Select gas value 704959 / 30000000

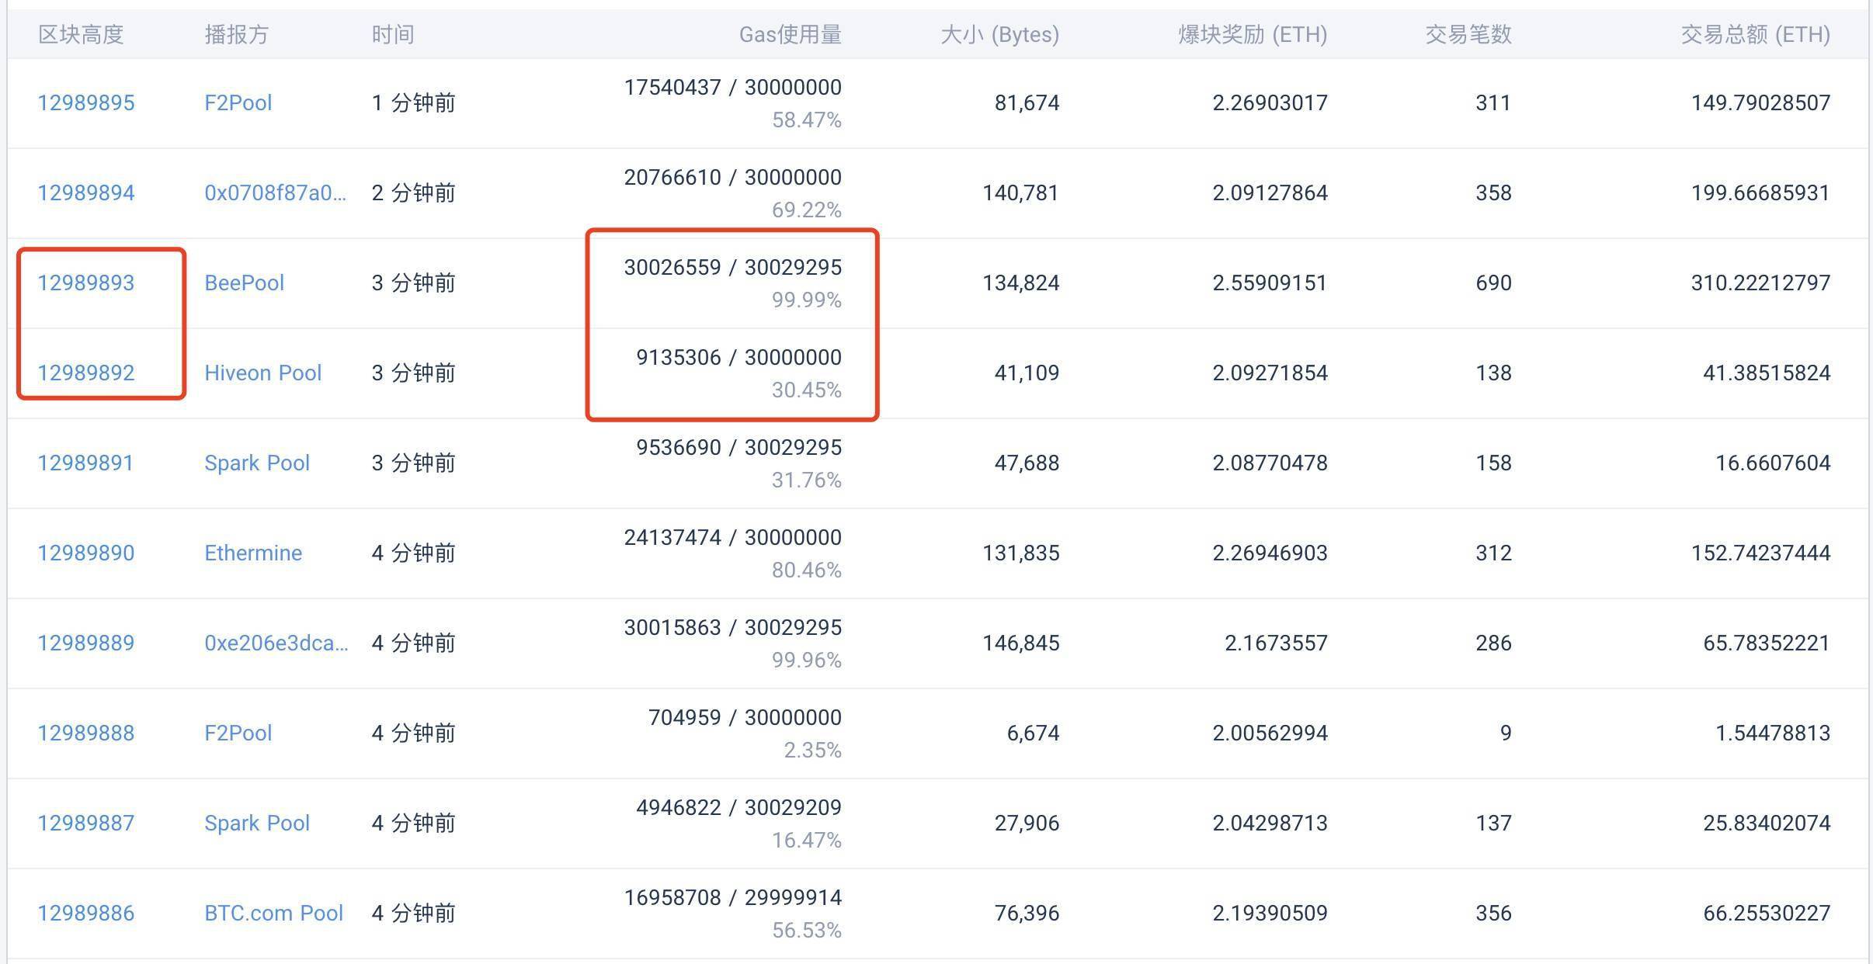(x=745, y=717)
